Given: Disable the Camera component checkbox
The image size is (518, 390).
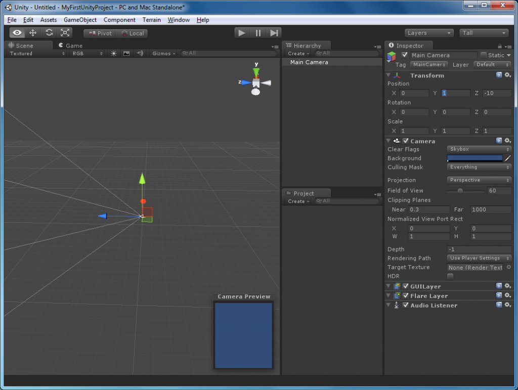Looking at the screenshot, I should coord(406,141).
